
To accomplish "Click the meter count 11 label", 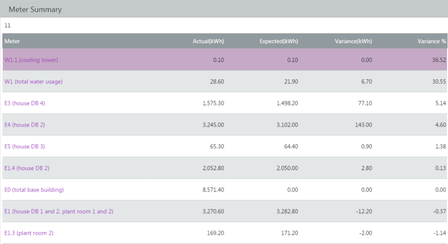I will (x=7, y=25).
